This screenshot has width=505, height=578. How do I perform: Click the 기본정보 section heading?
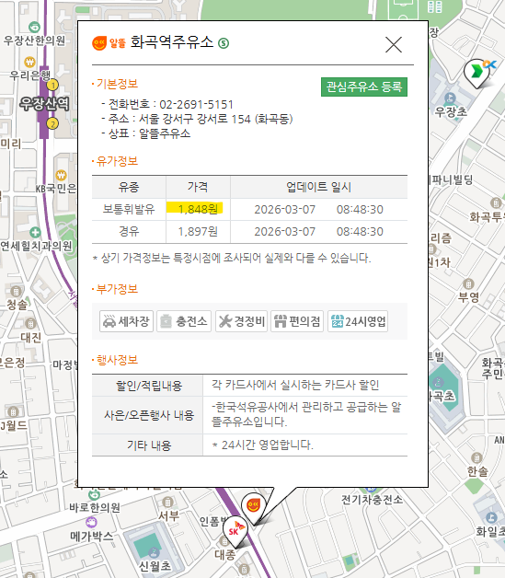[117, 84]
